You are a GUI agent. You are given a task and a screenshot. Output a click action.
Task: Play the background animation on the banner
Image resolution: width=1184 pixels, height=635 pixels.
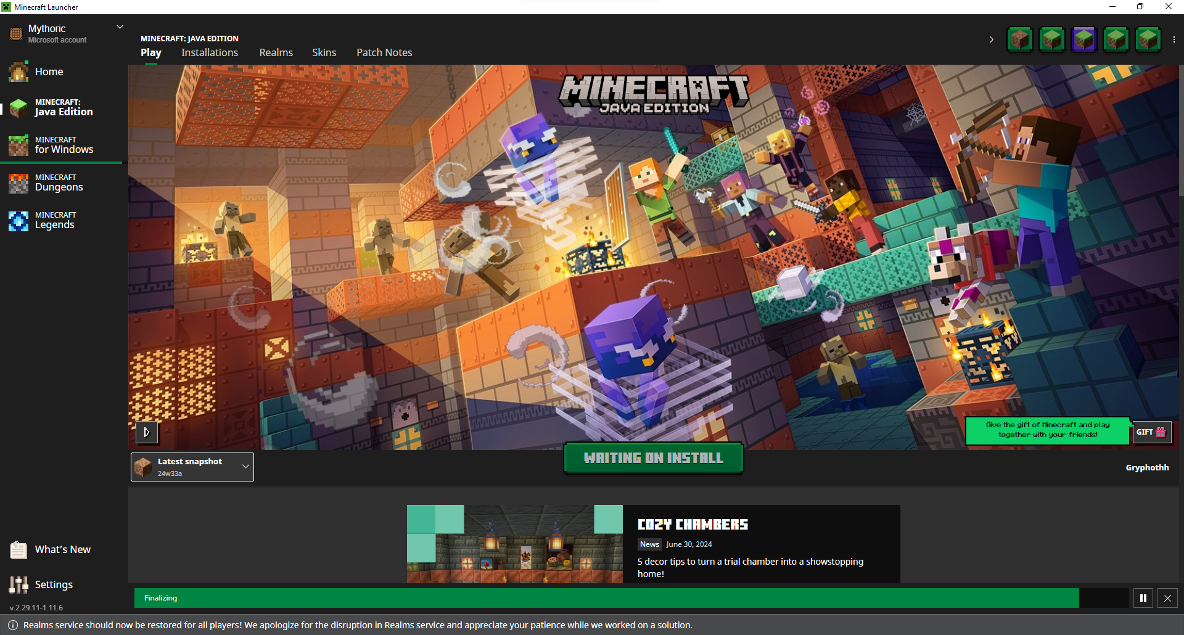coord(147,433)
